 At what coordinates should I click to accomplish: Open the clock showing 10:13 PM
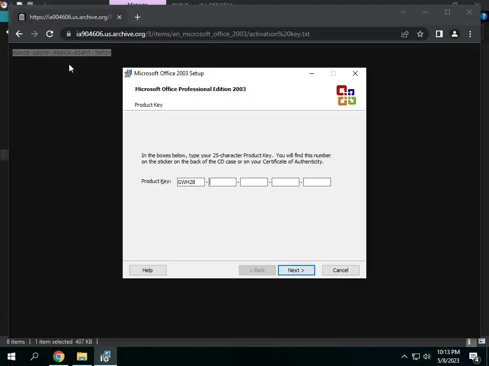pyautogui.click(x=448, y=356)
